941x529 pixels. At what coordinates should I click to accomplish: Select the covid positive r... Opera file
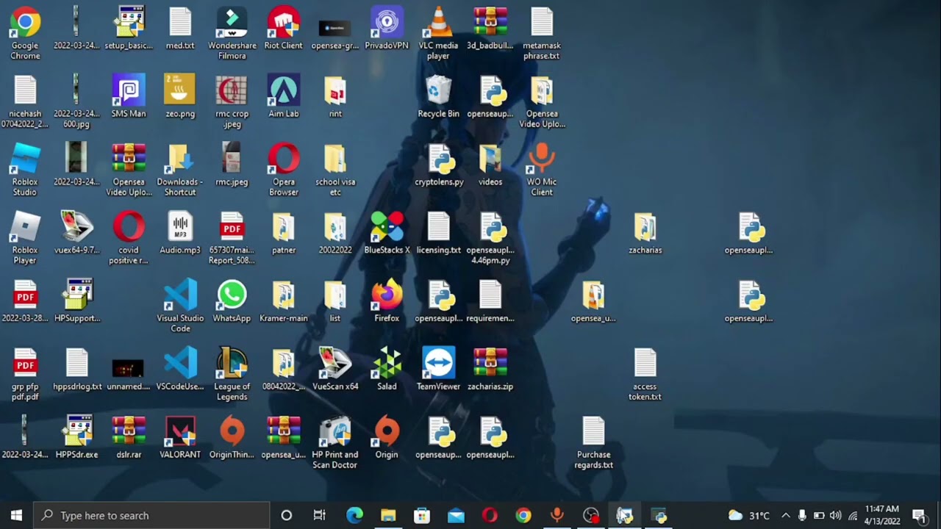[129, 238]
